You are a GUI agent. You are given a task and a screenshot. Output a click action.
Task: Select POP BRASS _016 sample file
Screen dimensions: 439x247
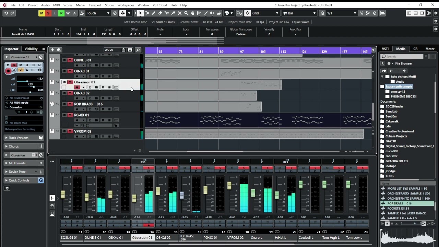click(x=407, y=203)
